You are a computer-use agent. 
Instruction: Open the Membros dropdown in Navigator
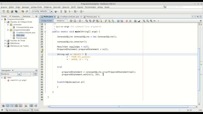coord(19,74)
